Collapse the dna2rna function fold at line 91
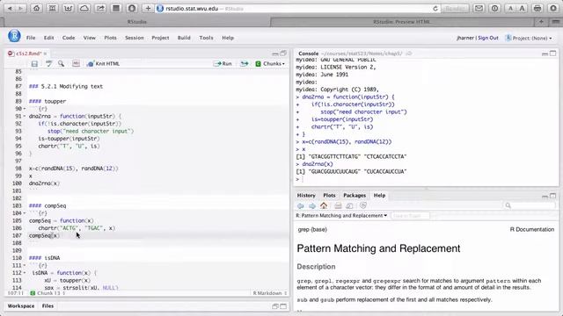 click(x=25, y=117)
